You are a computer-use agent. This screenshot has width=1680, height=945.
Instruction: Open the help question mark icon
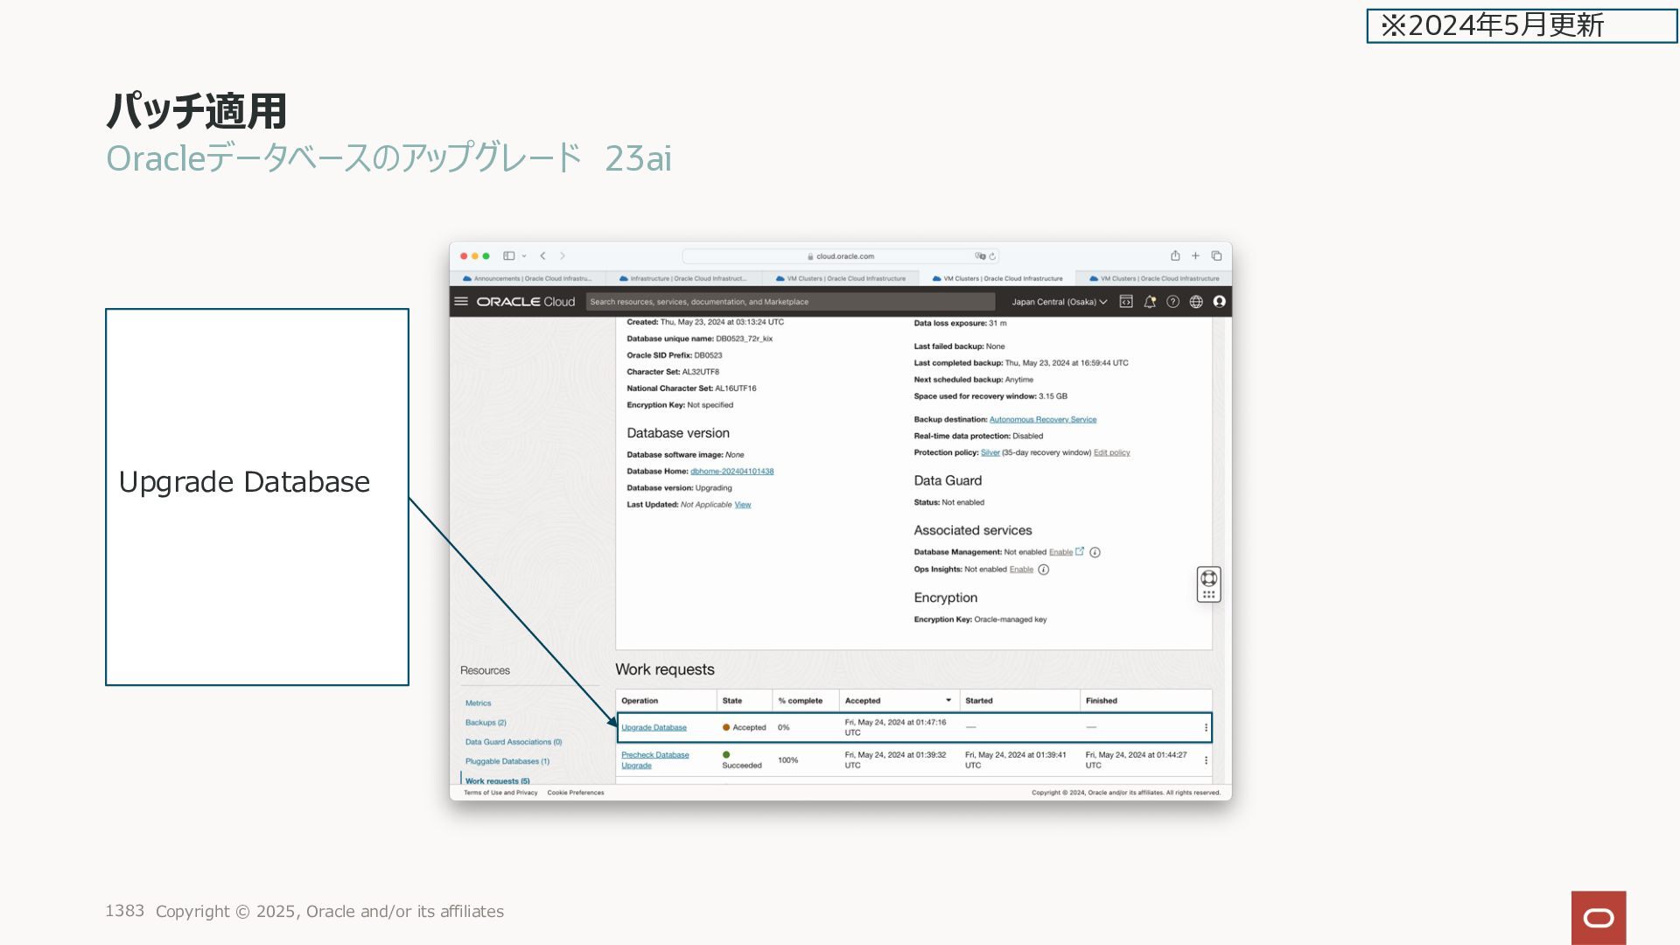click(1172, 301)
